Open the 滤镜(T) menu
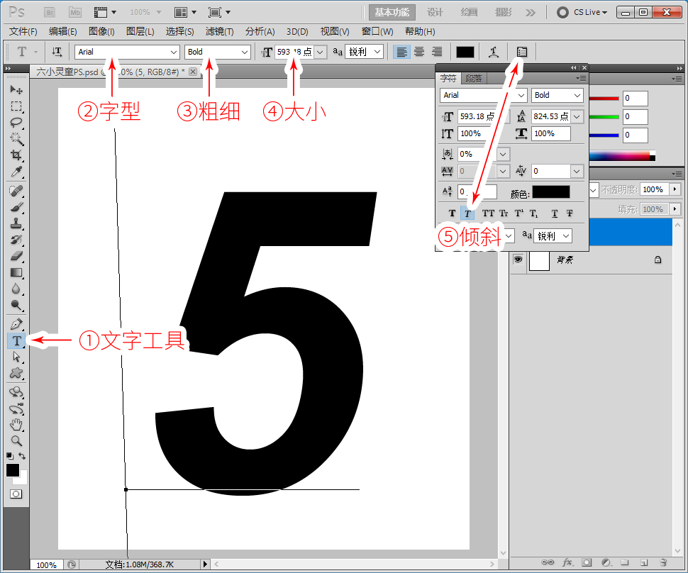688x573 pixels. (x=219, y=31)
